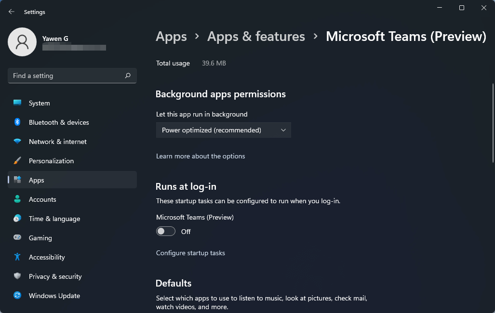Open the background permissions dropdown
The width and height of the screenshot is (495, 313).
223,130
